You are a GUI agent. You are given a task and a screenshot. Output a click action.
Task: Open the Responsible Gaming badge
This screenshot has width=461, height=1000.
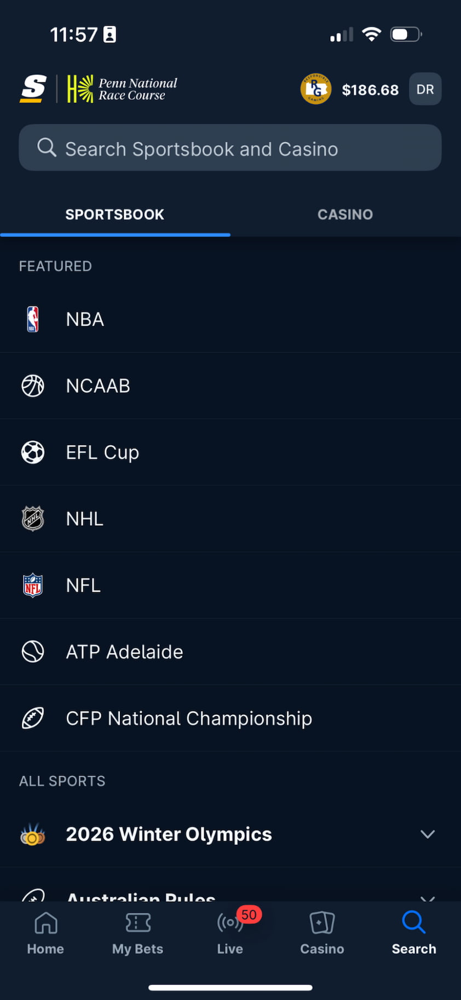click(x=316, y=89)
